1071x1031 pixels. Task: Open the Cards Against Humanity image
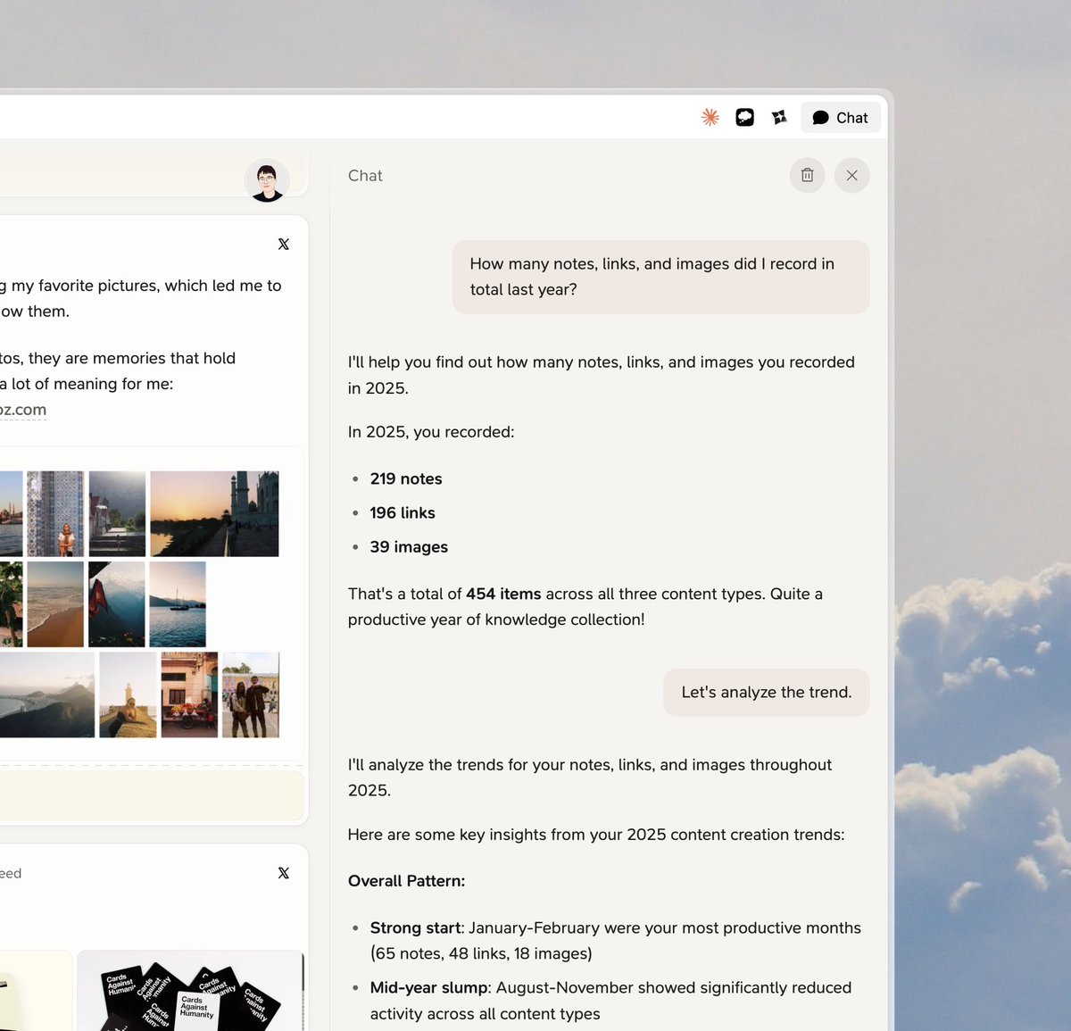tap(190, 991)
